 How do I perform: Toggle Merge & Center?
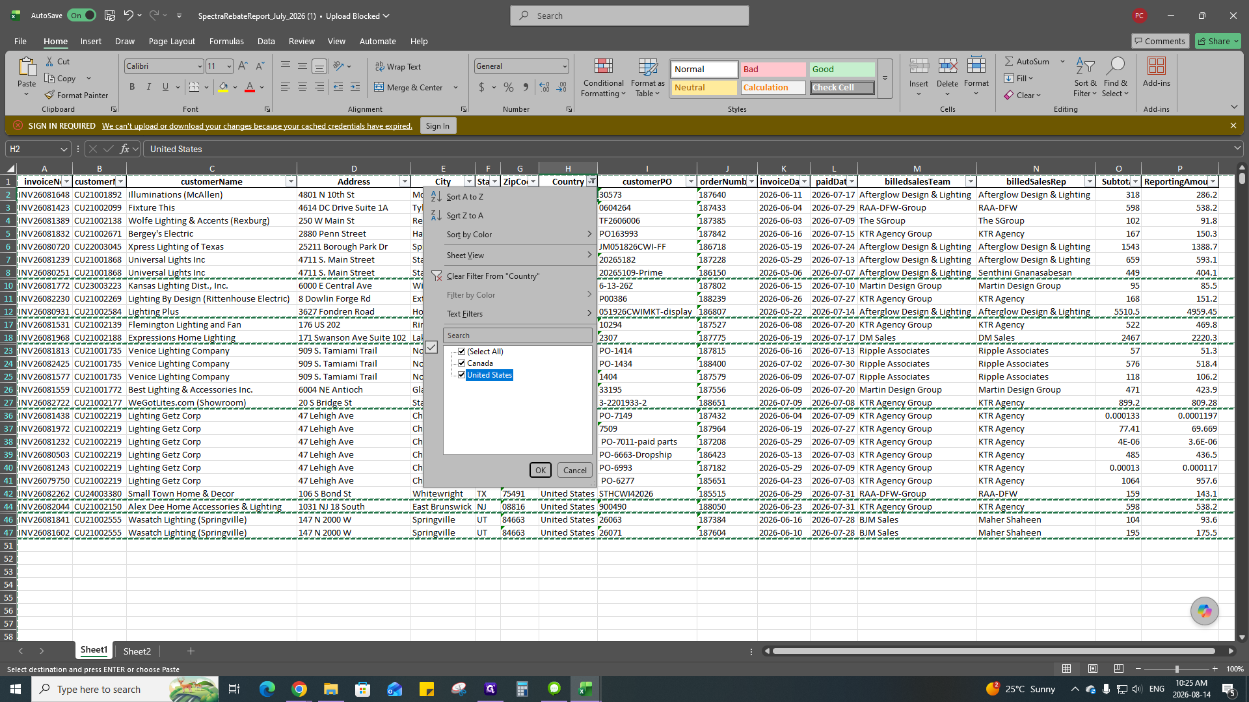[410, 87]
